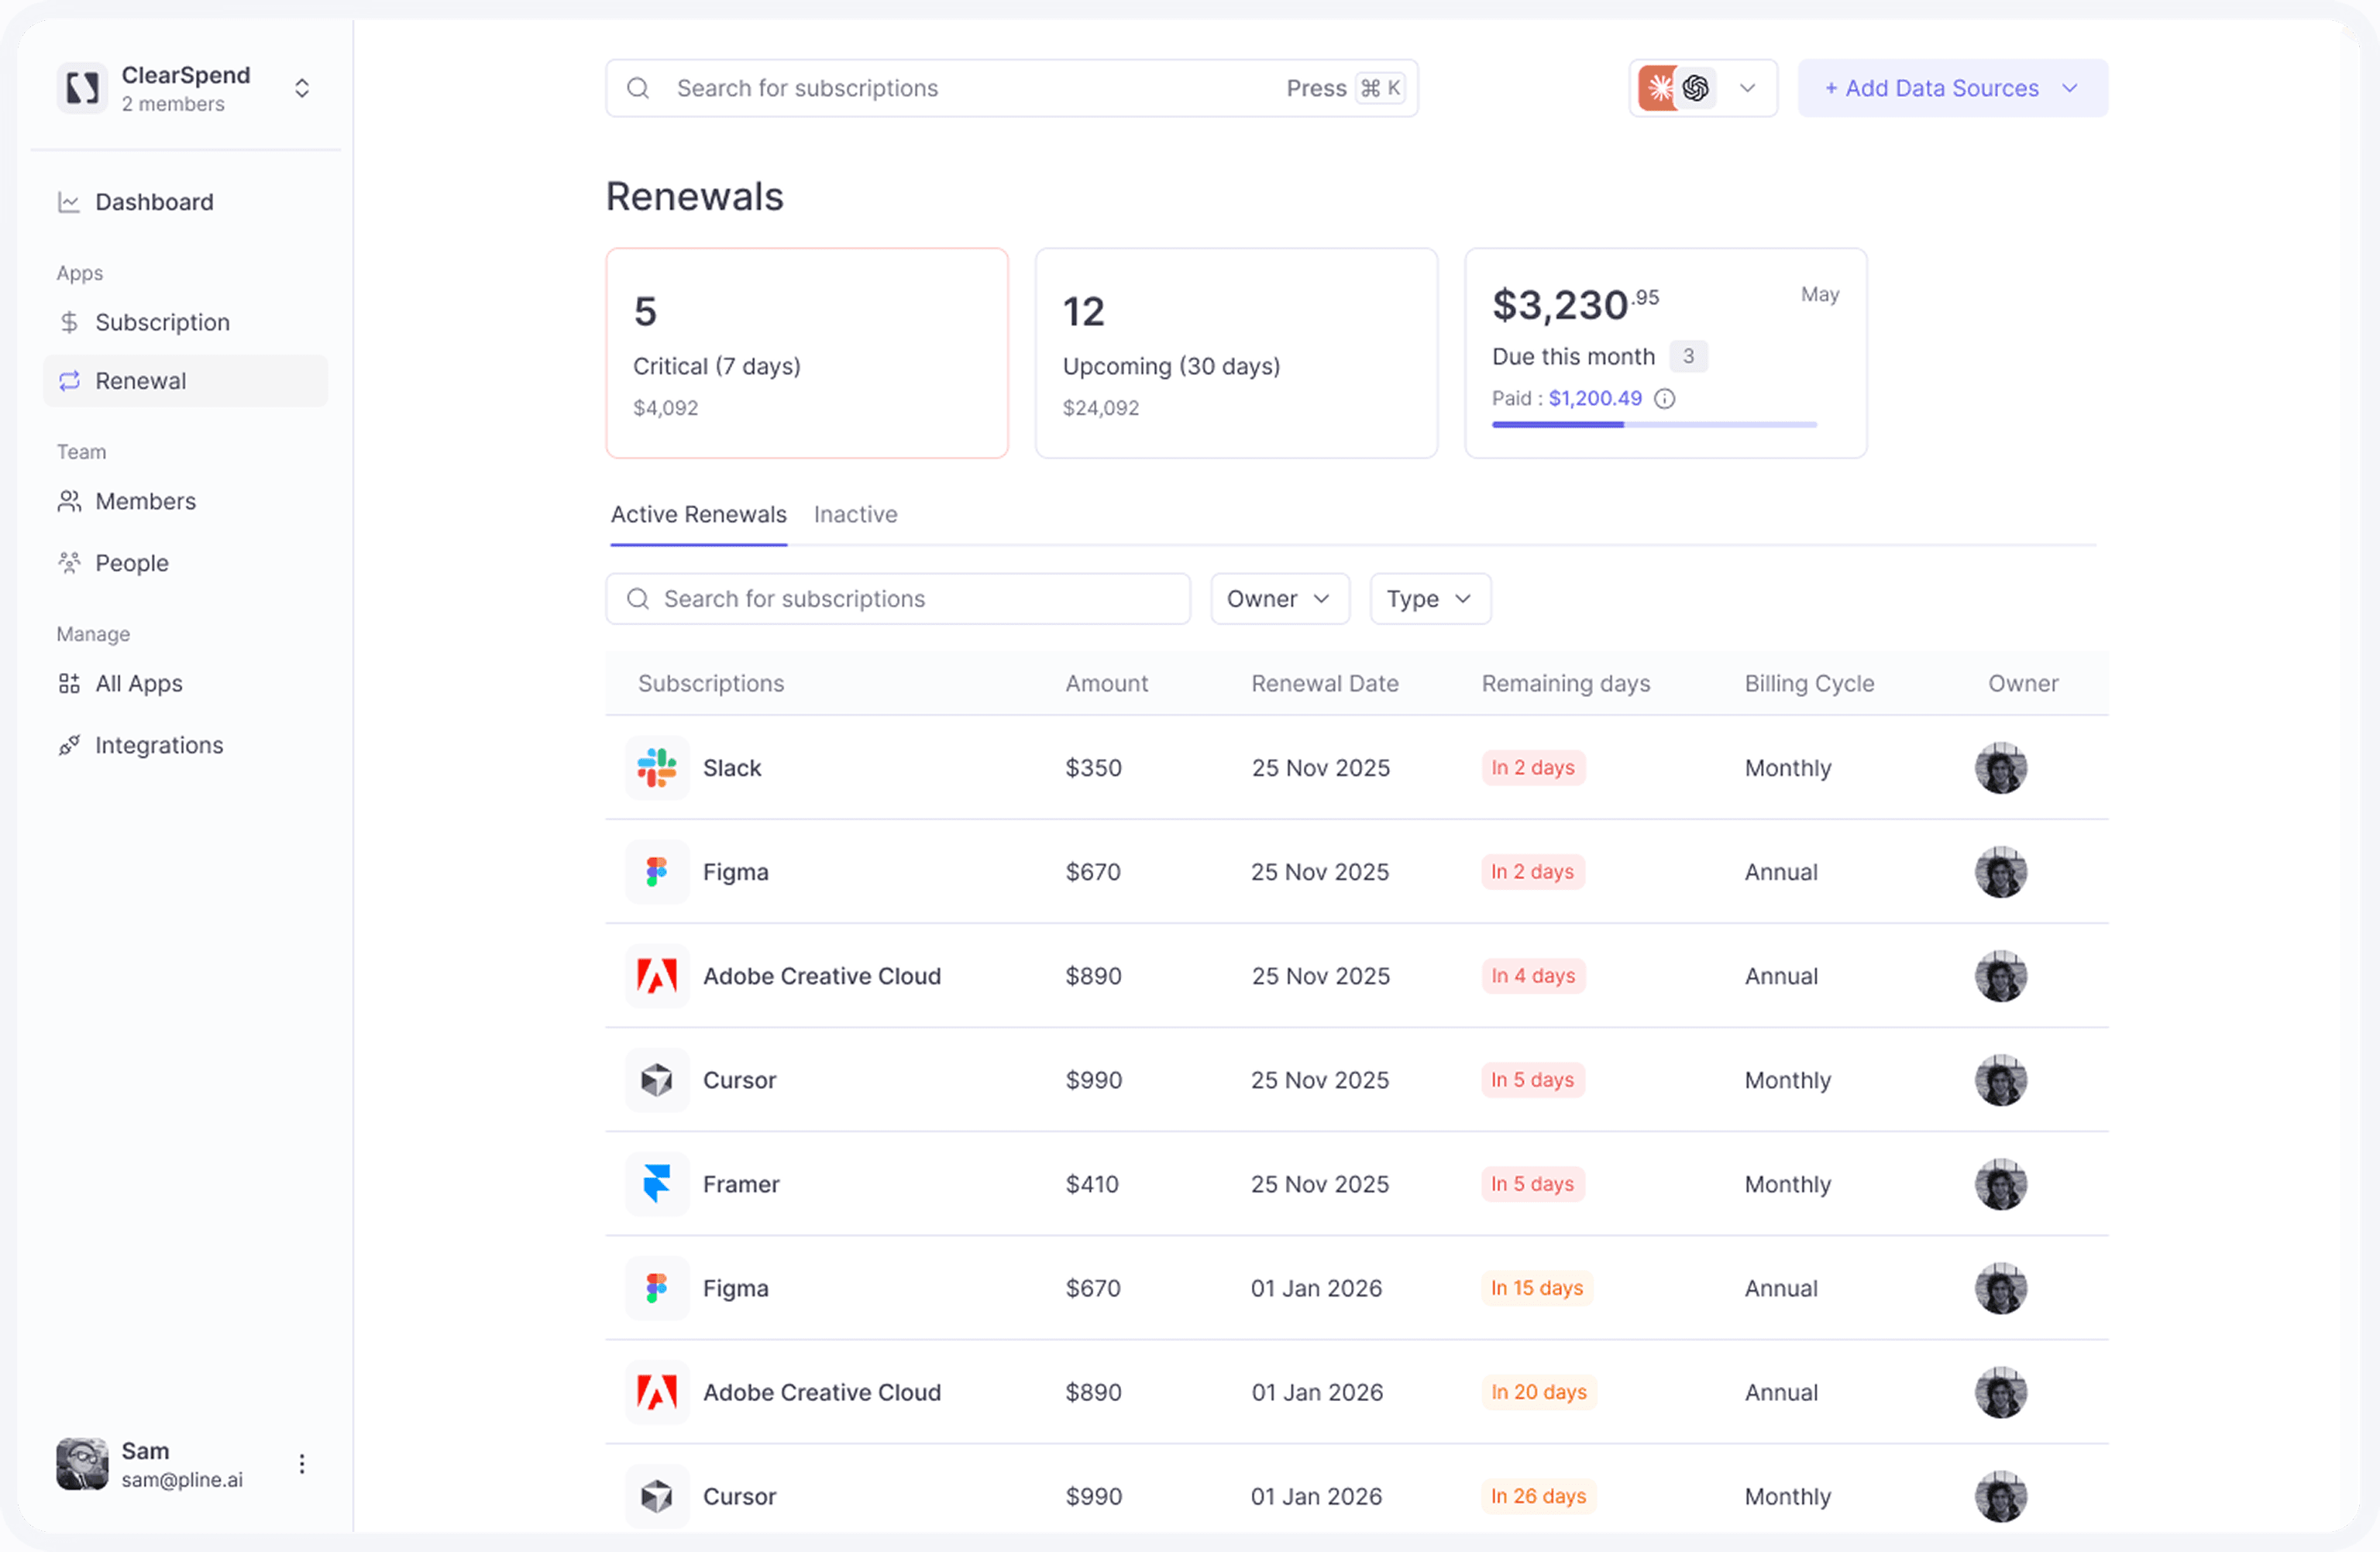Click the In 26 days badge
Image resolution: width=2380 pixels, height=1552 pixels.
point(1539,1496)
